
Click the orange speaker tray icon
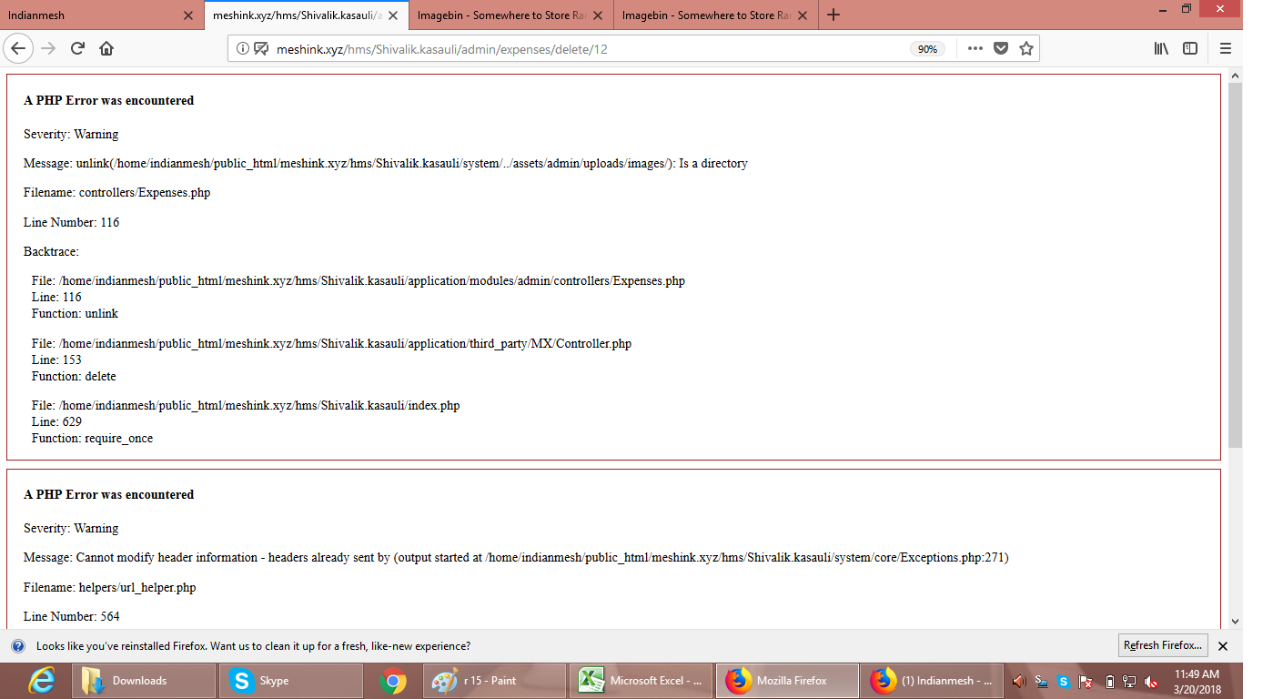pos(1018,681)
